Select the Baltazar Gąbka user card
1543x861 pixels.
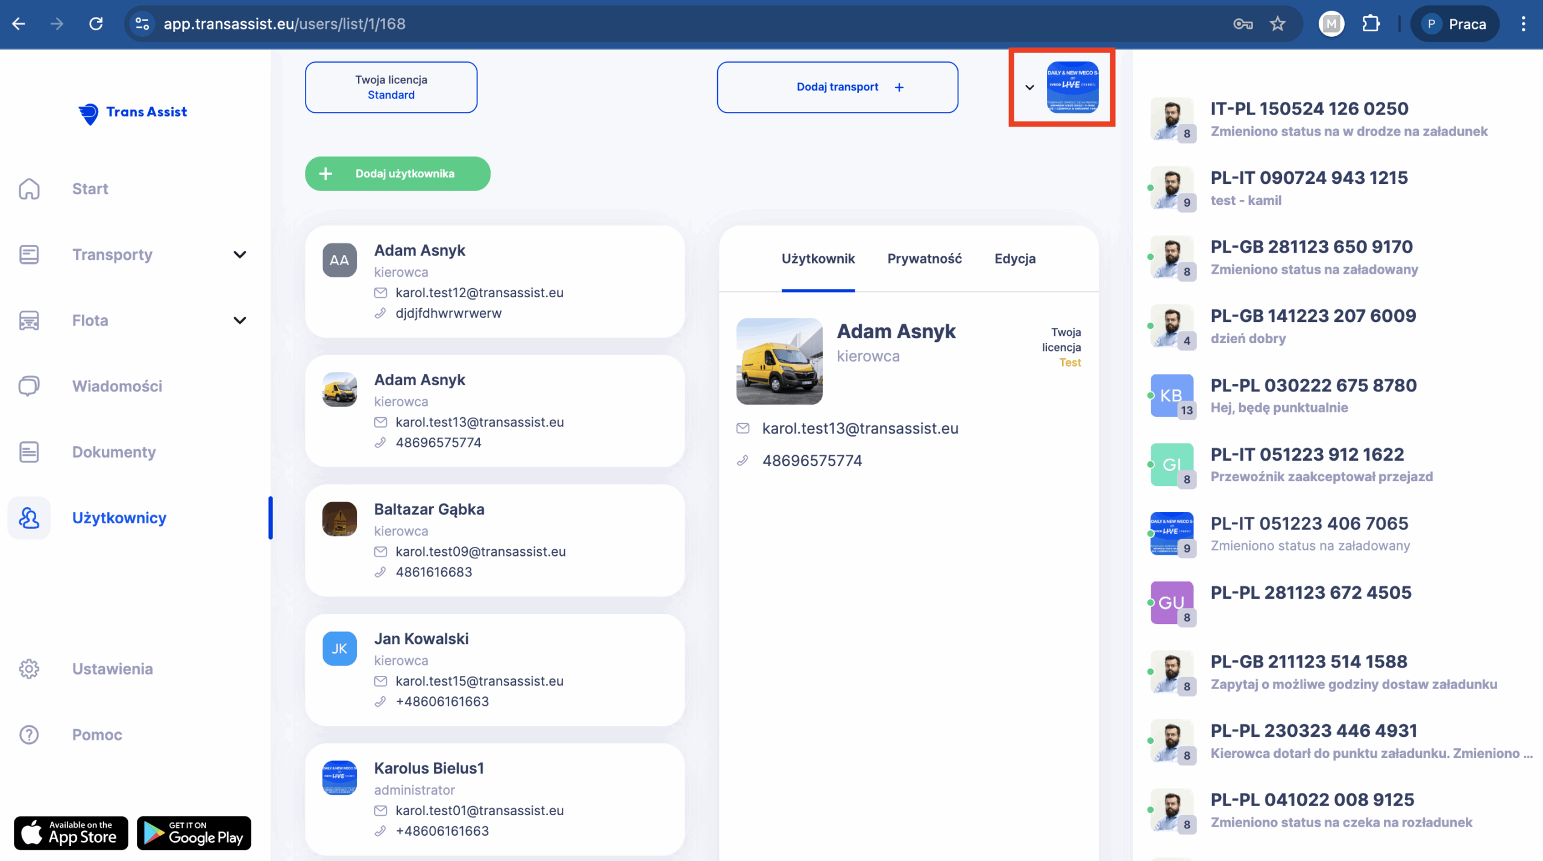click(x=494, y=540)
